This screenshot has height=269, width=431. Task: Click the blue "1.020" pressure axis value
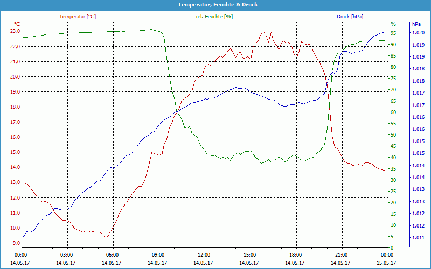tap(418, 33)
